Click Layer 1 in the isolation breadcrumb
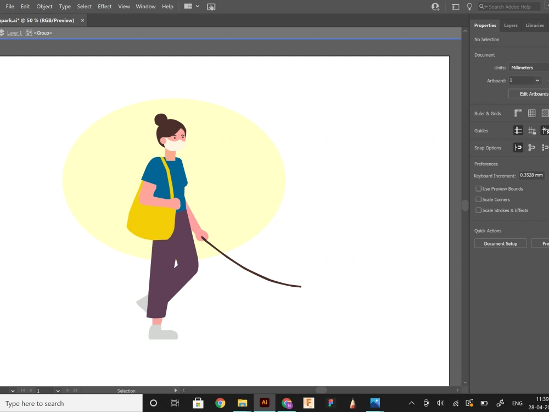 coord(14,33)
